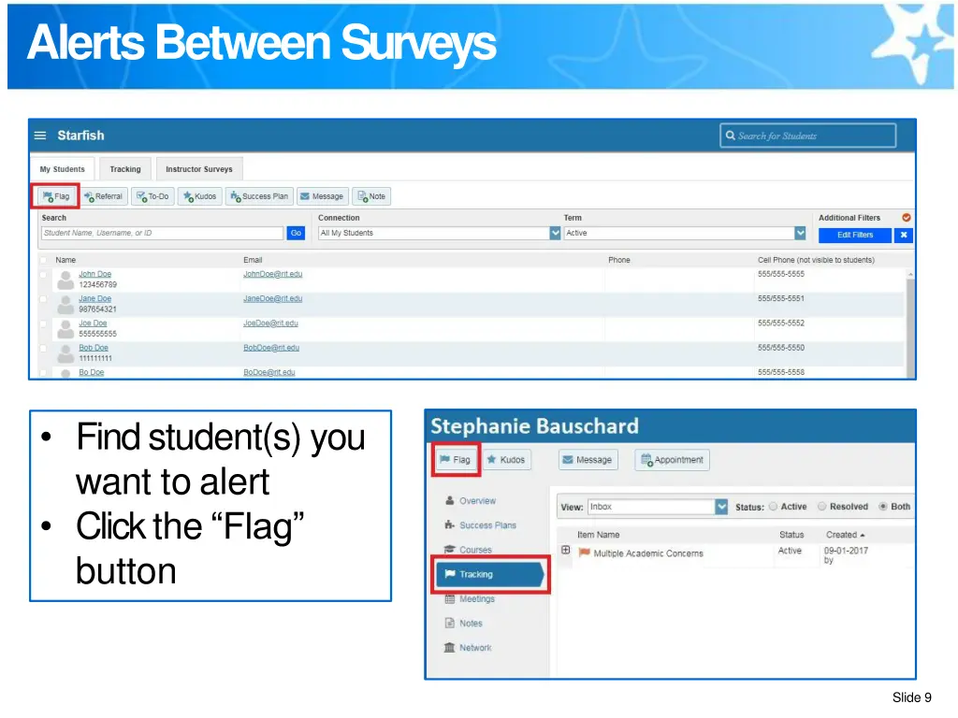
Task: Tick the select-all checkbox beside Name header
Action: [x=43, y=260]
